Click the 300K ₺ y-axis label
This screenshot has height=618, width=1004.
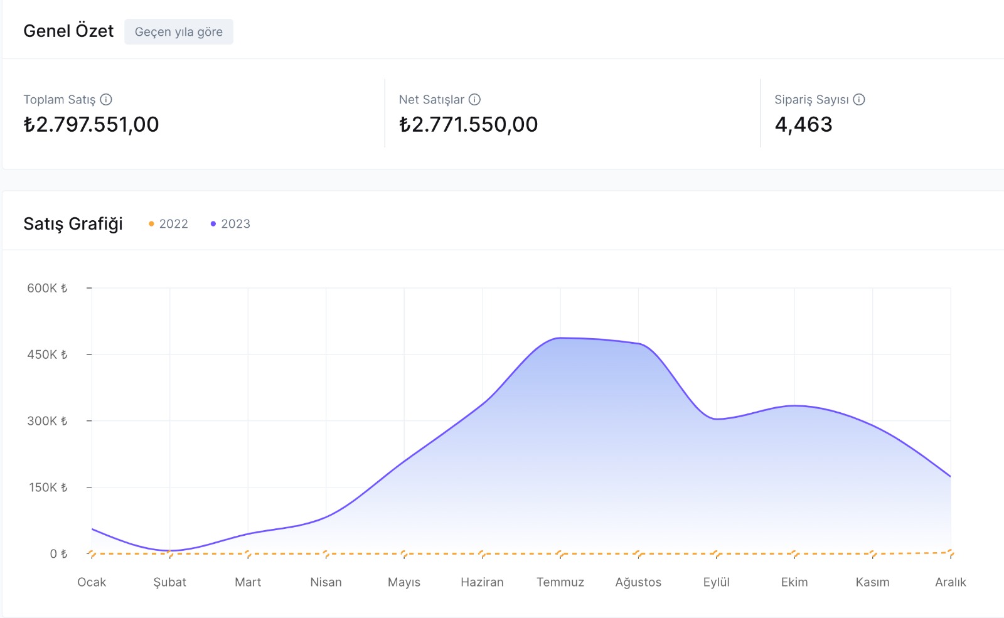pos(47,421)
